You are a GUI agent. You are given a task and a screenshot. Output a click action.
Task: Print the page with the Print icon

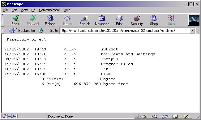click(x=119, y=20)
